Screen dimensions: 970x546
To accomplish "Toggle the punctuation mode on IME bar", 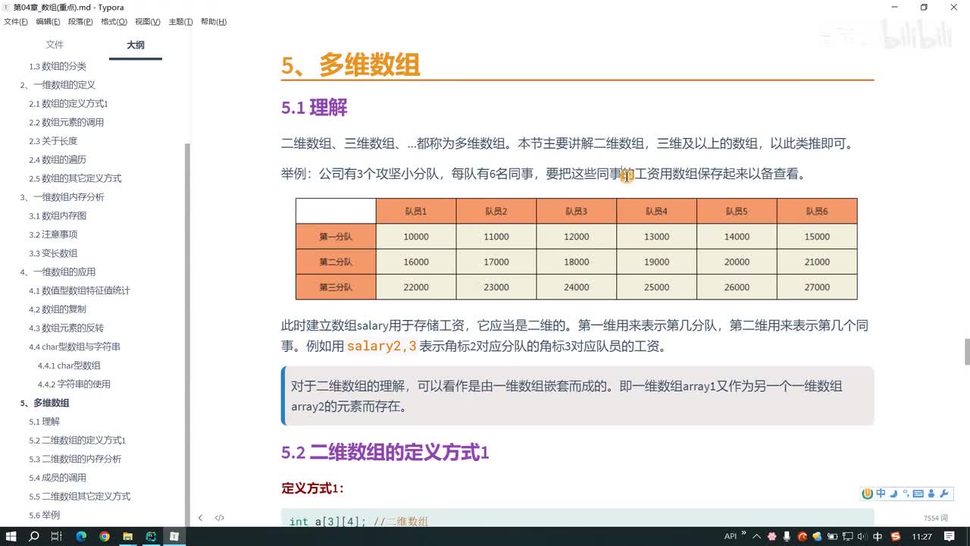I will [x=905, y=494].
